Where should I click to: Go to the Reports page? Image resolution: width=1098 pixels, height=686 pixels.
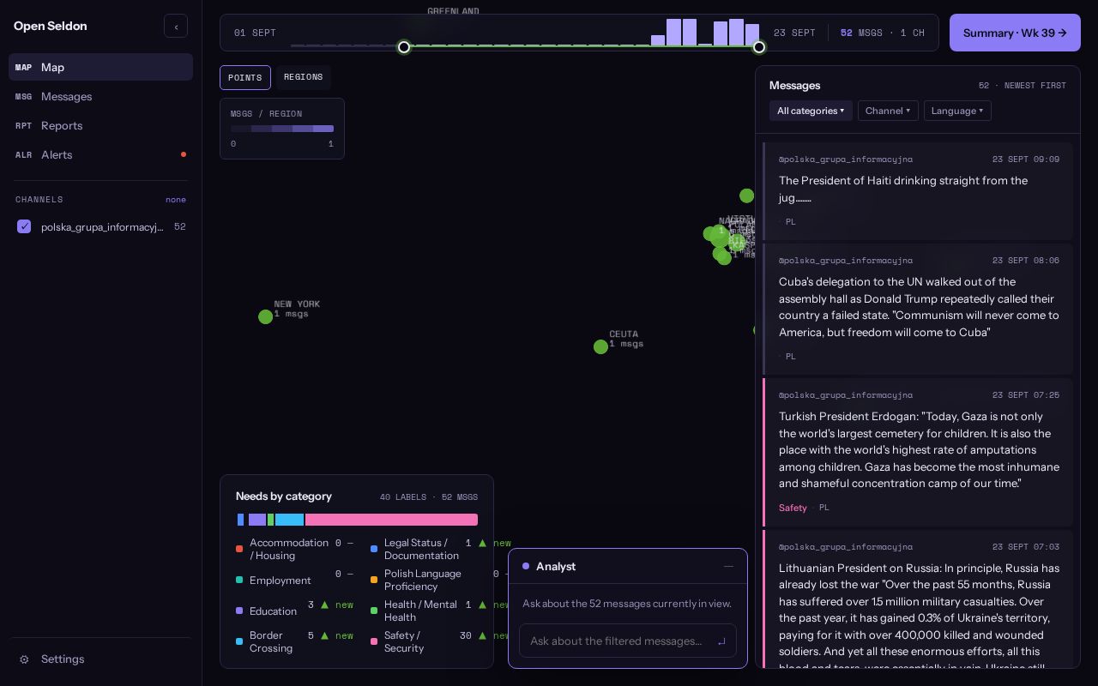(100, 125)
